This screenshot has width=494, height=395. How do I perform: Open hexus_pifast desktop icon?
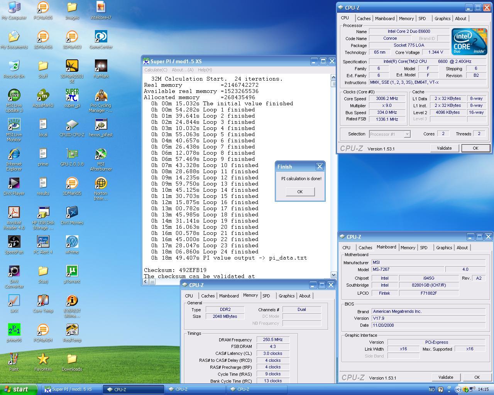[x=101, y=128]
